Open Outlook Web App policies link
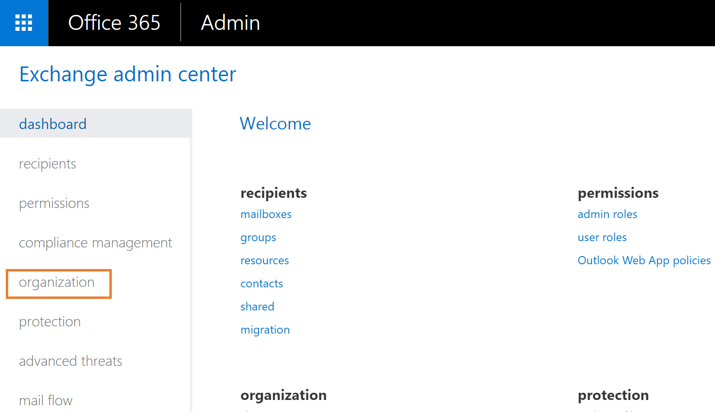This screenshot has height=412, width=715. [644, 261]
